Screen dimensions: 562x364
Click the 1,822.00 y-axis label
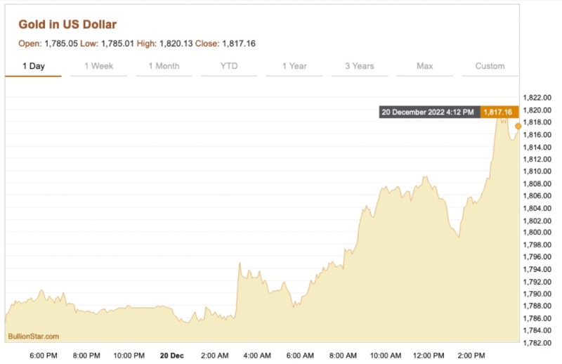point(537,98)
